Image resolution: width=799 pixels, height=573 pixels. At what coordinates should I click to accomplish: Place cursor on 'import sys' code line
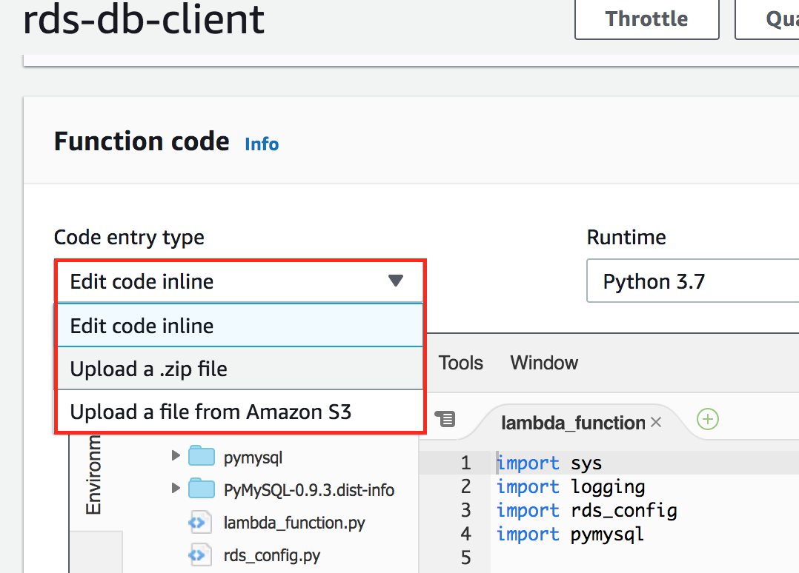[549, 463]
